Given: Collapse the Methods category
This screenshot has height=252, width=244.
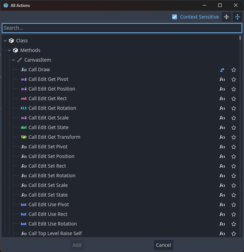Looking at the screenshot, I should click(x=9, y=50).
